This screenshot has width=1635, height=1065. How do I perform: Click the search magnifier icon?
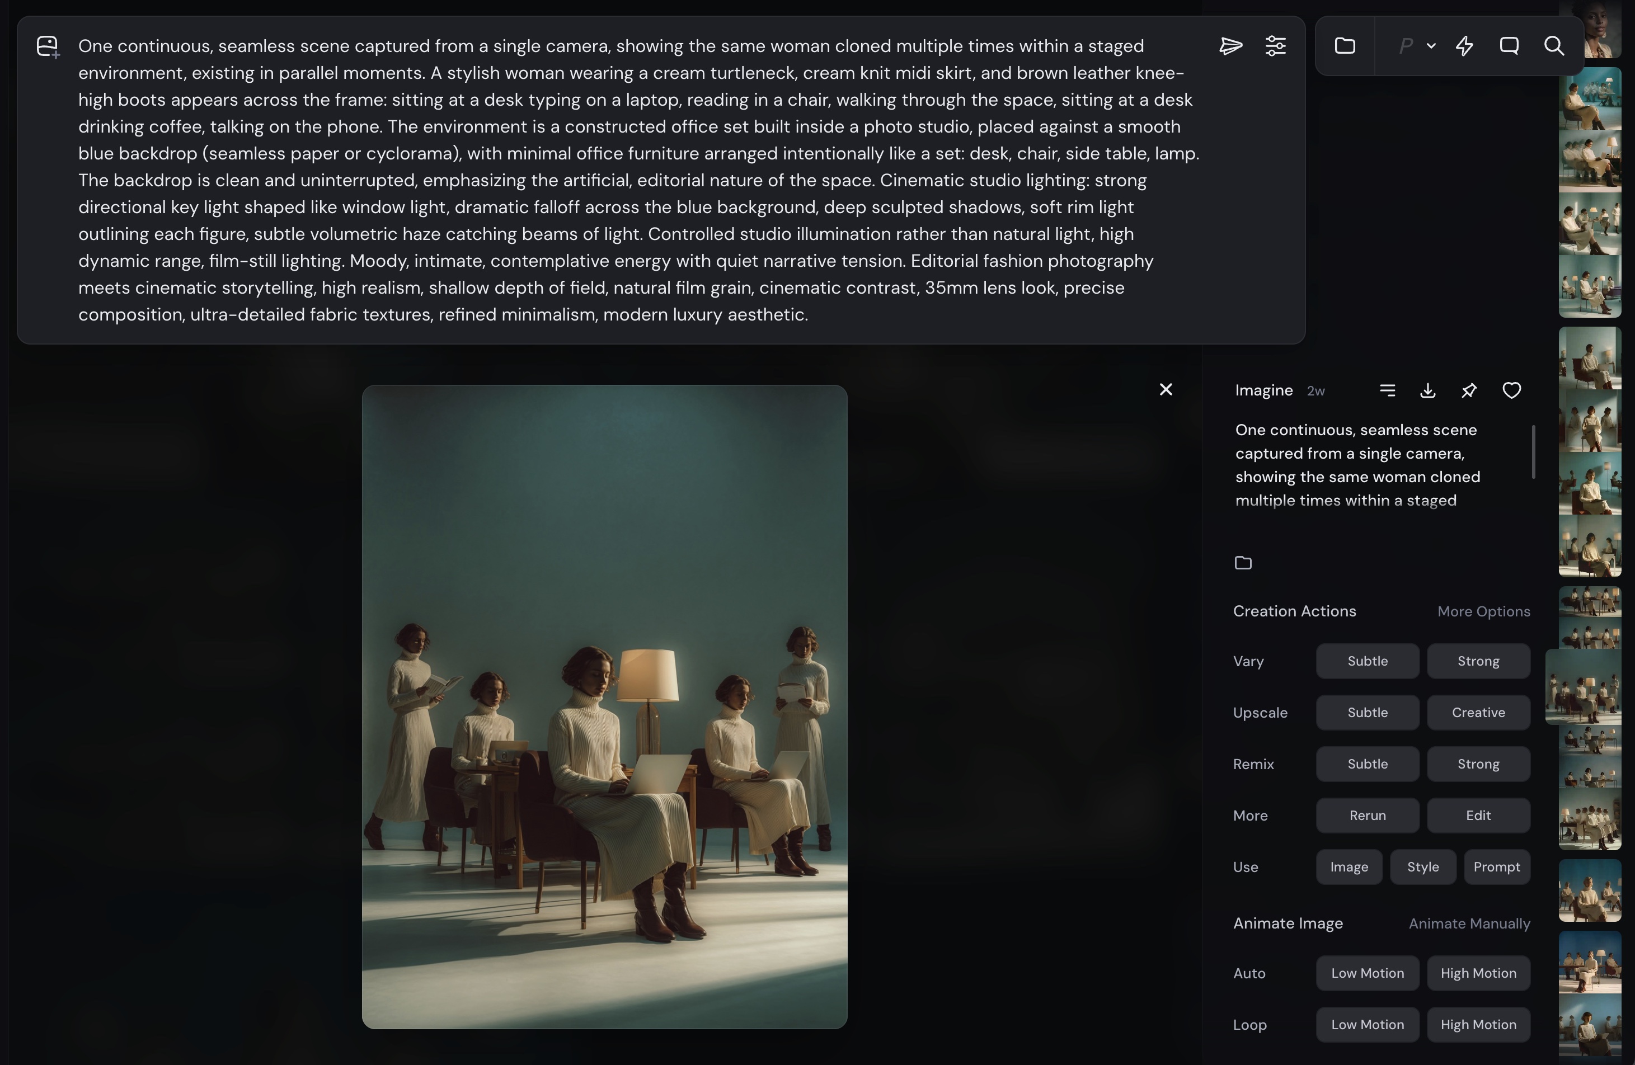[1554, 46]
